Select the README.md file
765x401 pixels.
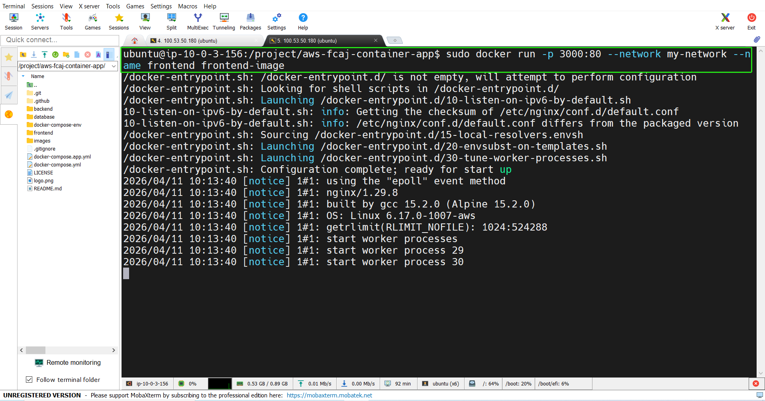point(44,188)
